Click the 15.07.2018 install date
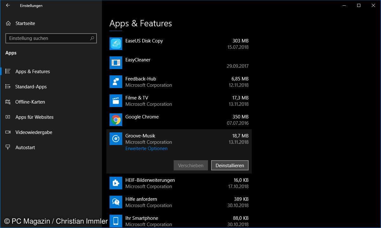The height and width of the screenshot is (228, 381). click(x=238, y=47)
